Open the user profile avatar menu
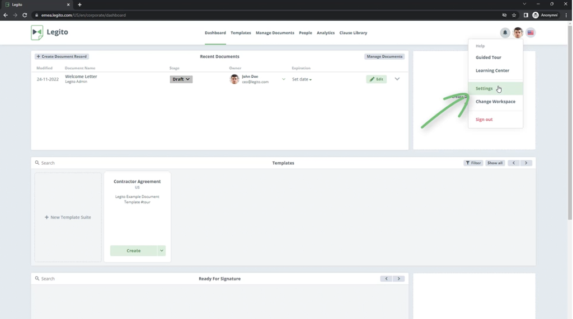 (x=518, y=33)
